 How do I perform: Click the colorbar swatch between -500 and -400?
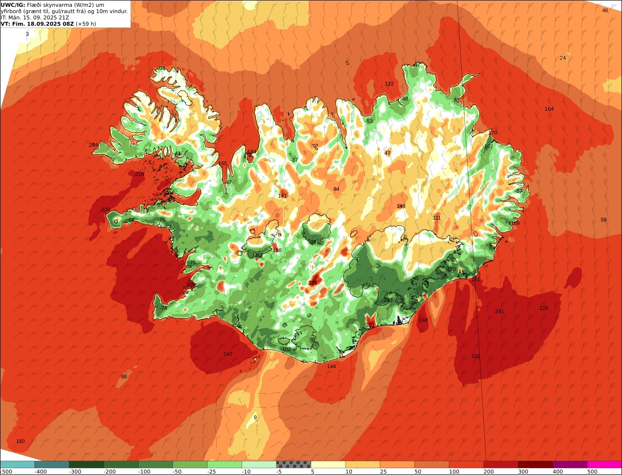tap(17, 464)
